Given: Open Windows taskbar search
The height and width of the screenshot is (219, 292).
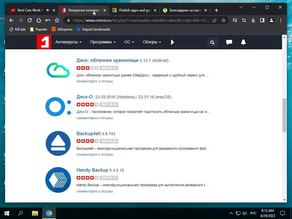Looking at the screenshot, I should pyautogui.click(x=21, y=213).
